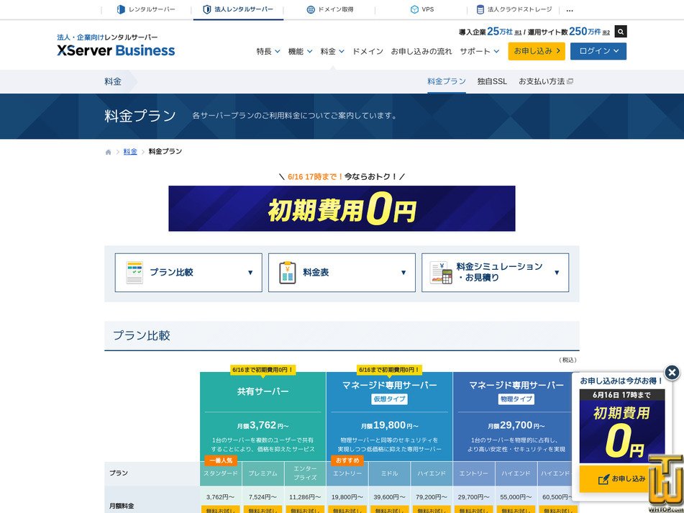Click the 一番人気 badge
The height and width of the screenshot is (513, 684).
coord(221,460)
